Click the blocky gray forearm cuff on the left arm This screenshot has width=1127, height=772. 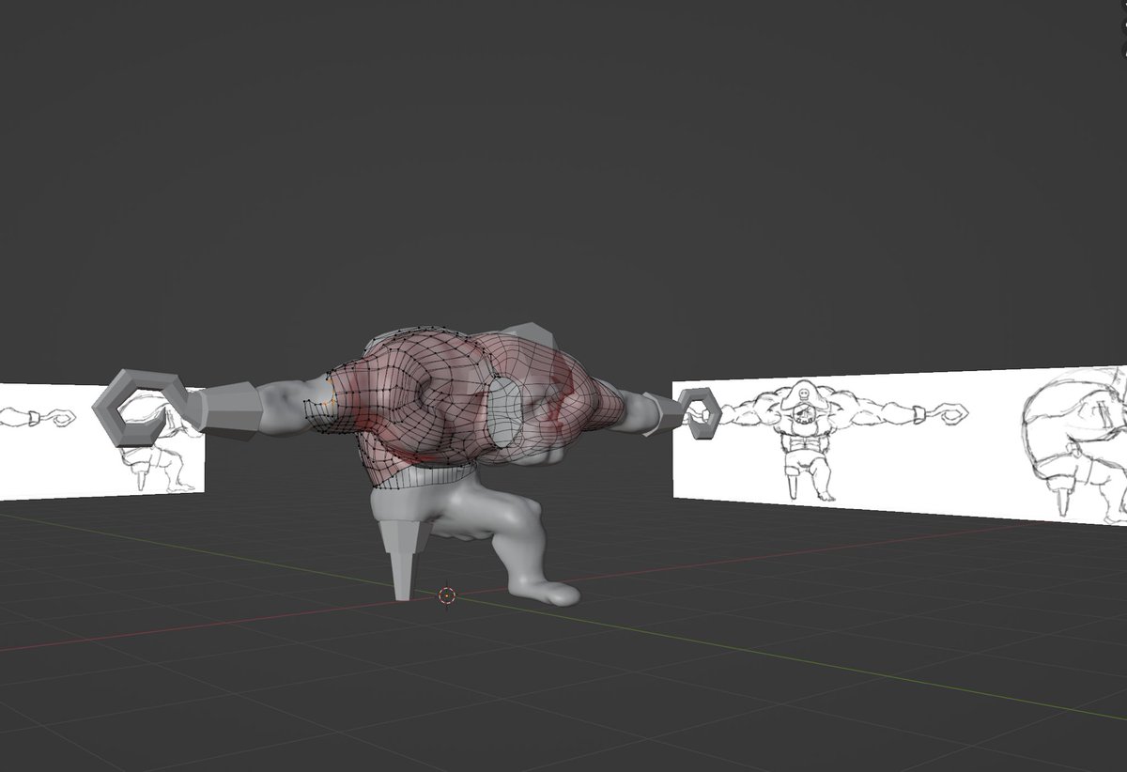pos(229,411)
